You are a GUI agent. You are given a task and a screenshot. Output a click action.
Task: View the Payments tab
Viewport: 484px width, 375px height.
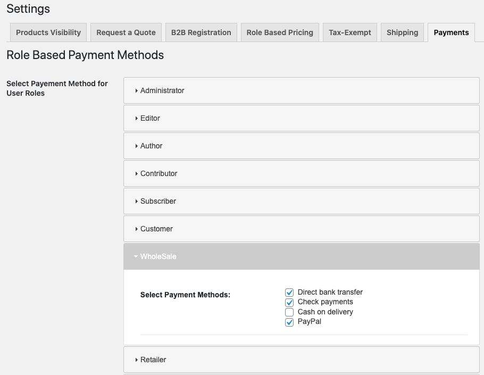(x=450, y=32)
